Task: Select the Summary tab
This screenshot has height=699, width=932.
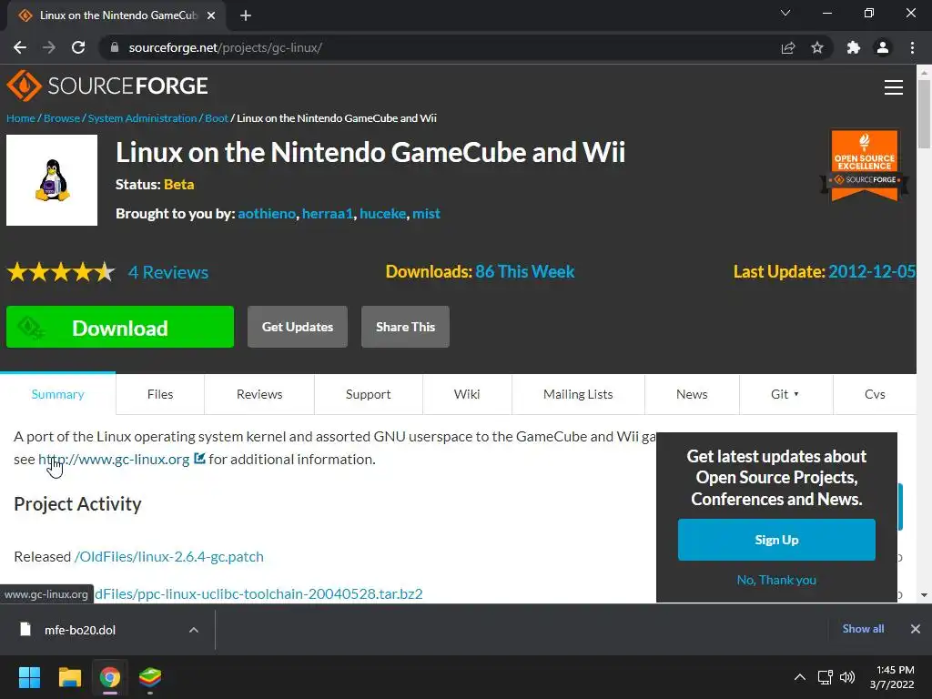Action: coord(57,394)
